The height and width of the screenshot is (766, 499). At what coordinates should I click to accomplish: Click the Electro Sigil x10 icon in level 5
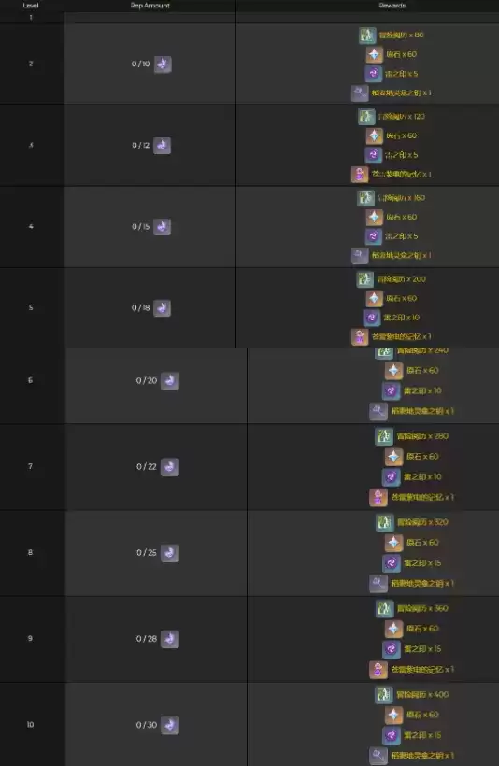371,318
